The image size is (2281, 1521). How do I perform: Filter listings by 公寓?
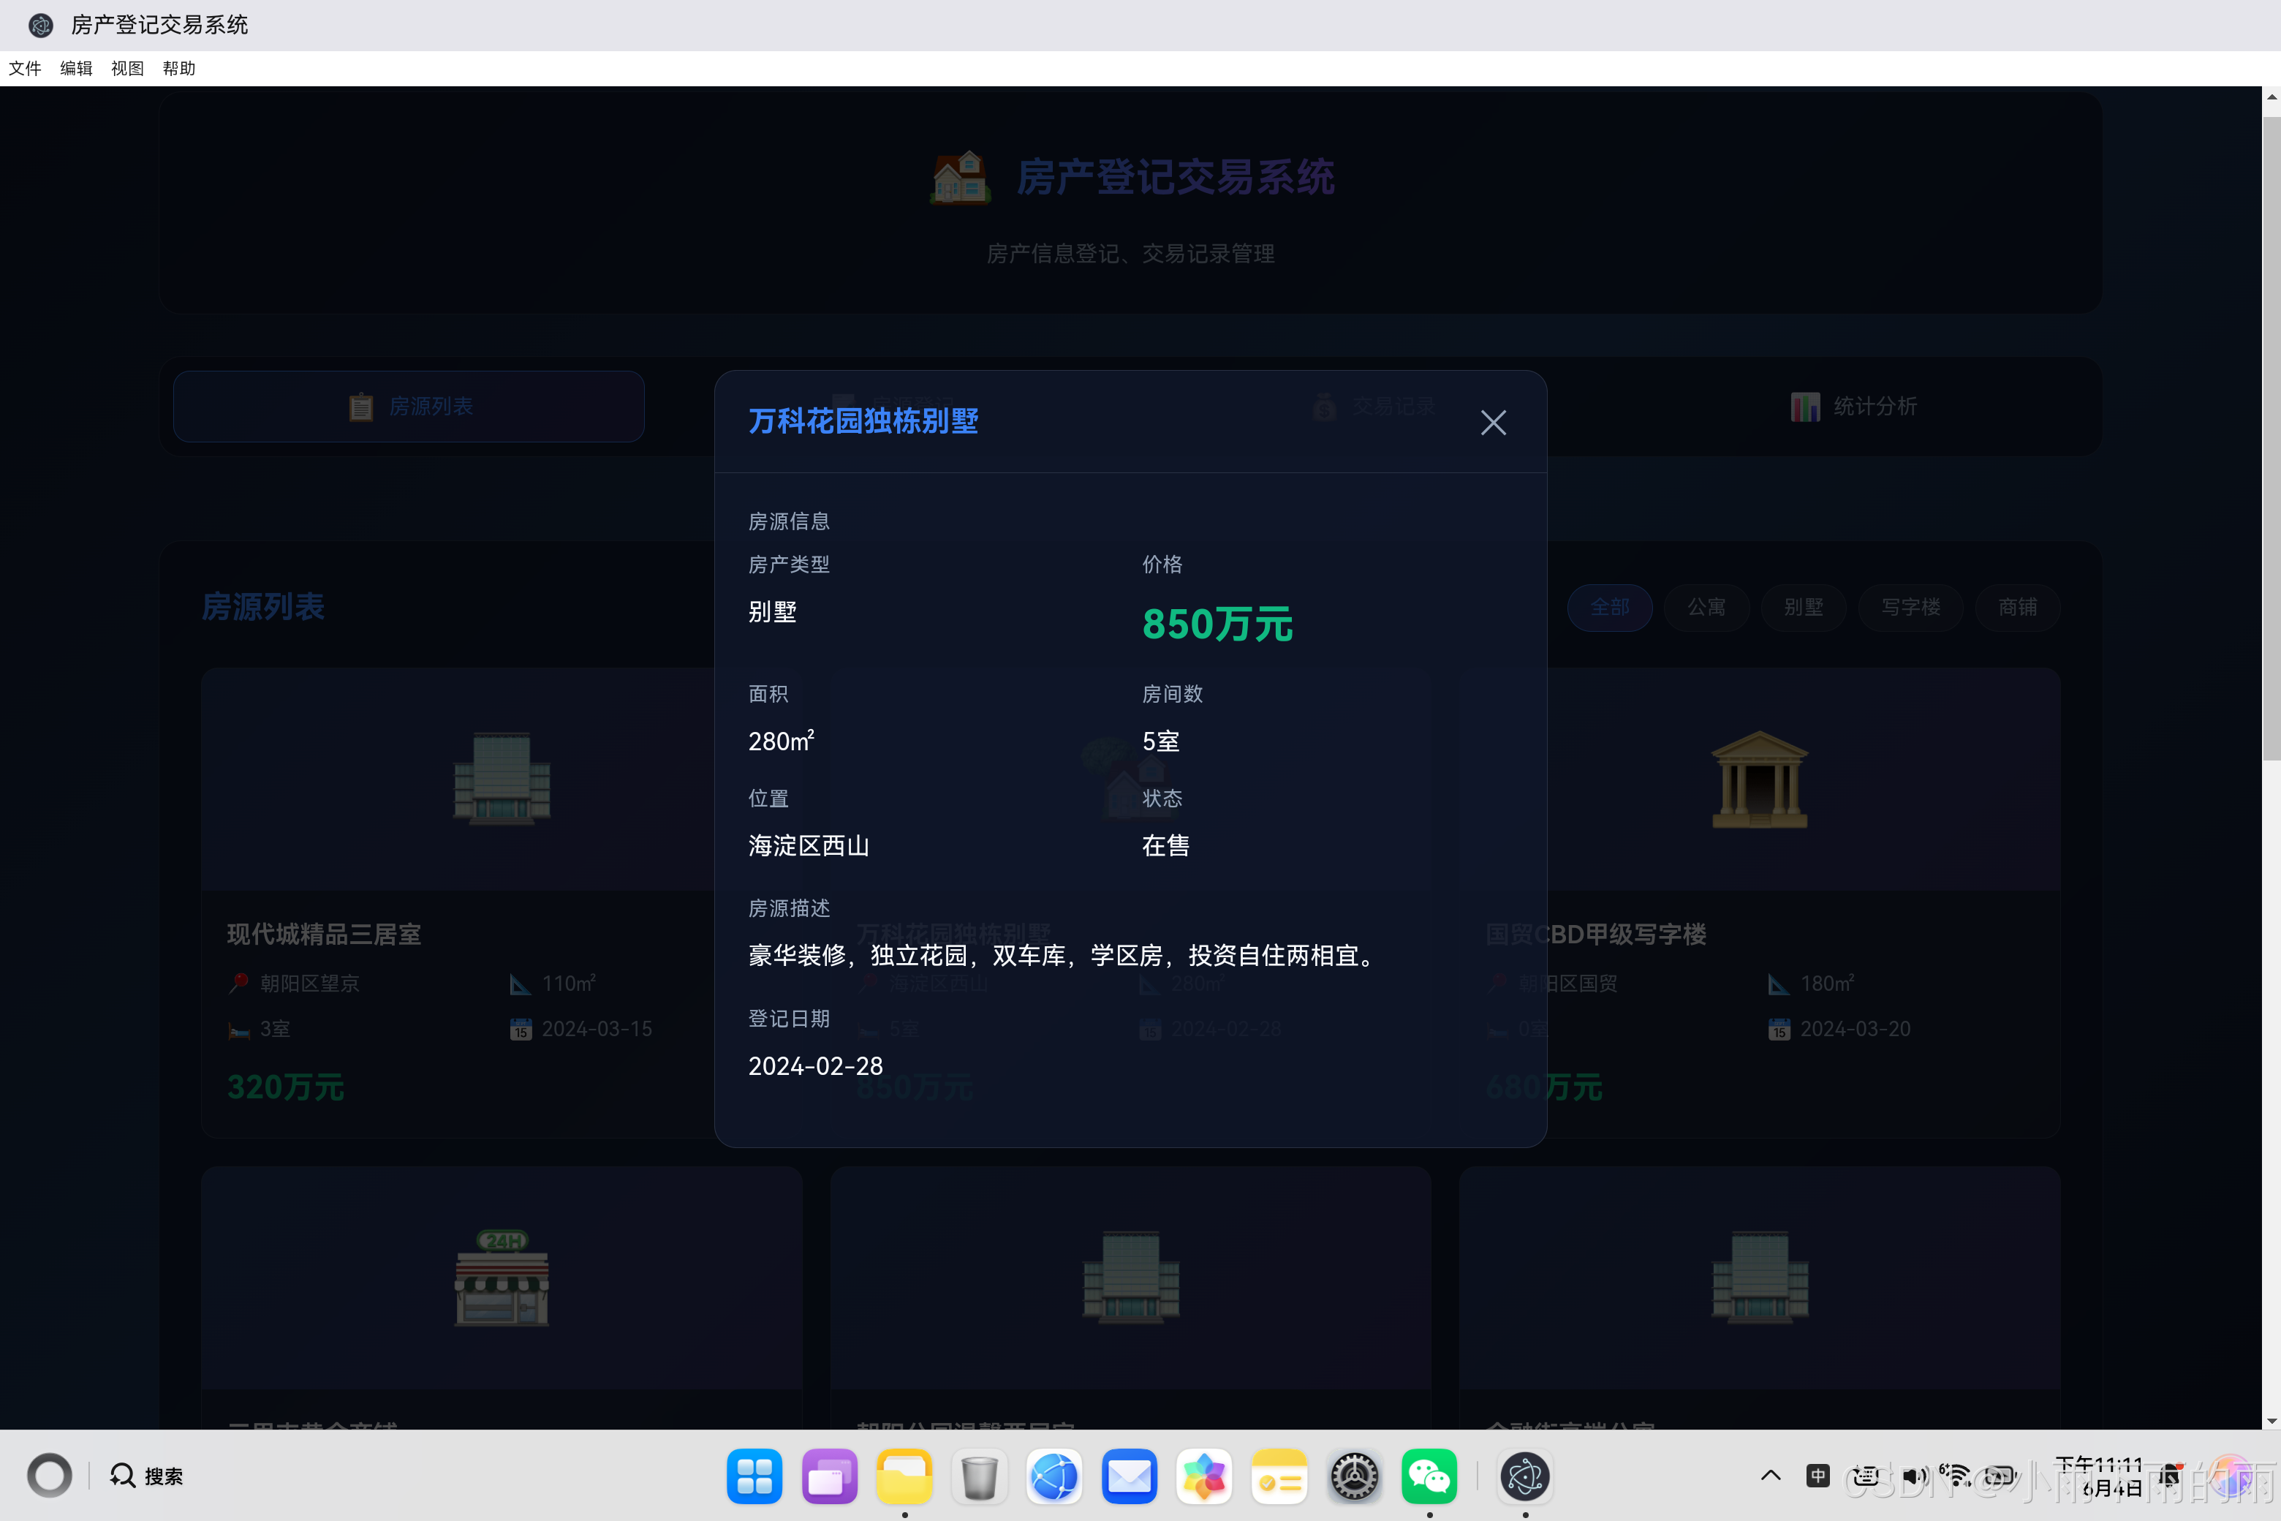(x=1706, y=607)
